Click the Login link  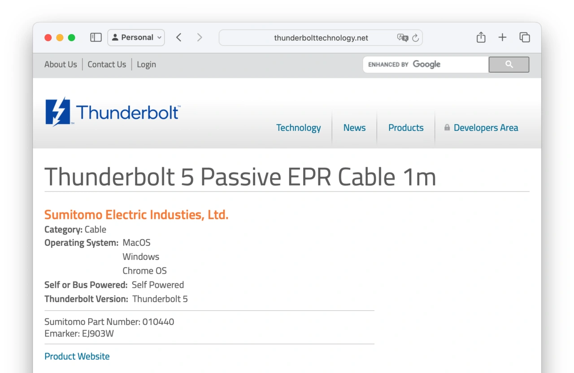(146, 64)
